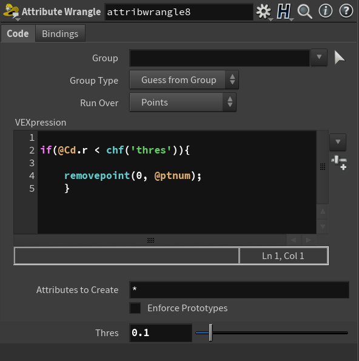Click the code editor scroll down arrow
359x361 pixels.
(323, 226)
